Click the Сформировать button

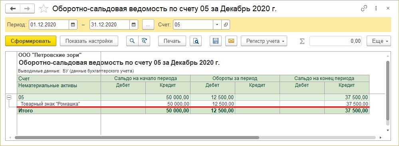click(x=30, y=41)
